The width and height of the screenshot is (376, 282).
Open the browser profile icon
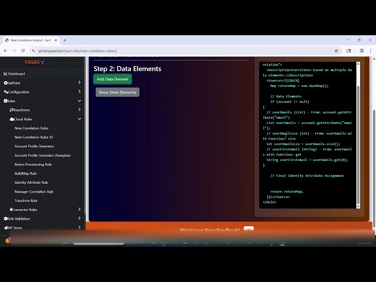[362, 51]
